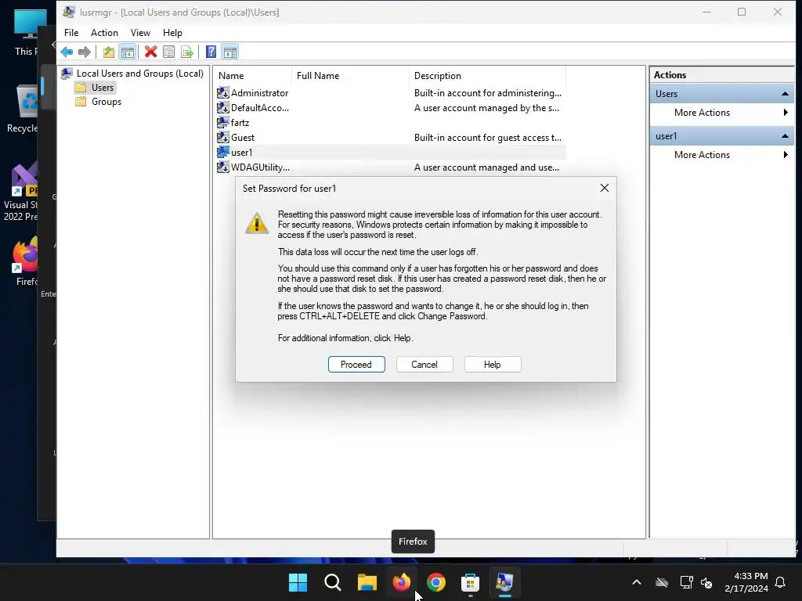This screenshot has height=601, width=802.
Task: Close the Set Password dialog
Action: (x=604, y=188)
